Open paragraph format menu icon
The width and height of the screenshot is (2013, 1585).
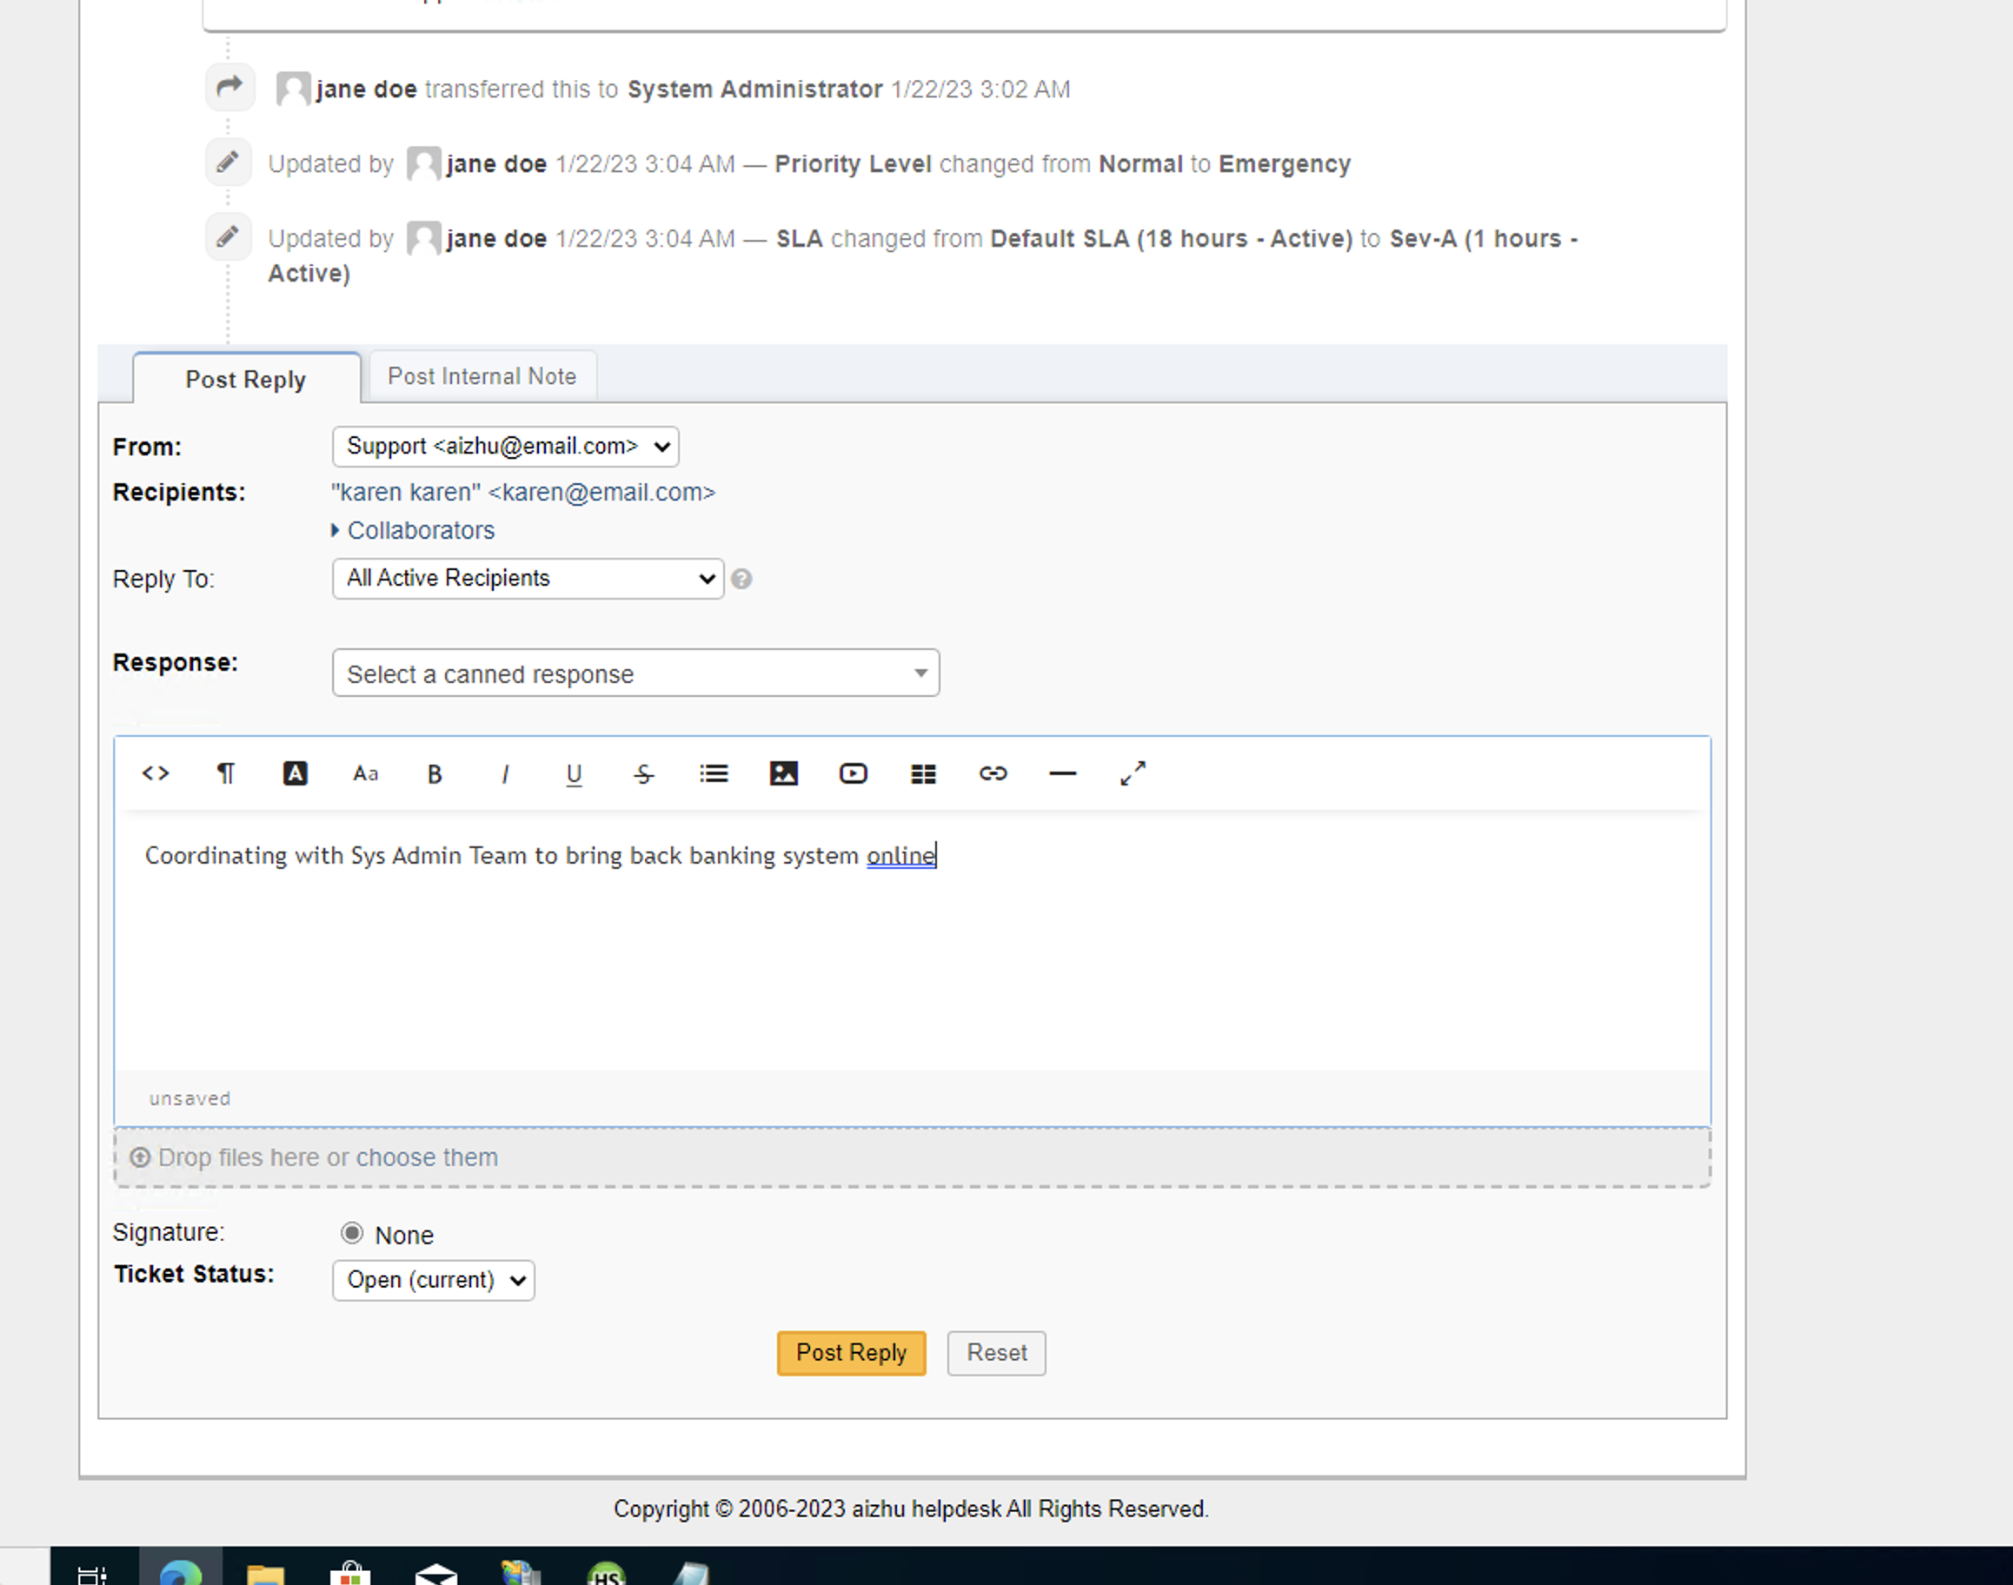coord(225,773)
